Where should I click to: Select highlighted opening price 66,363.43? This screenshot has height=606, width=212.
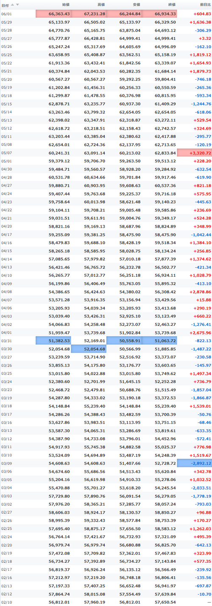tap(53, 14)
